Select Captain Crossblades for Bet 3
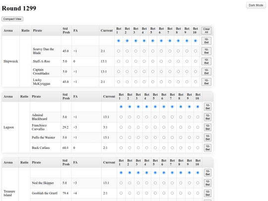This screenshot has height=201, width=268. coord(135,71)
